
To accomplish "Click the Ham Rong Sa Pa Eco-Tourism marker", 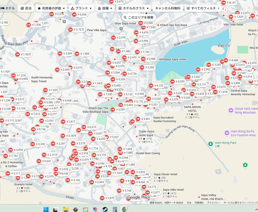I will [227, 133].
